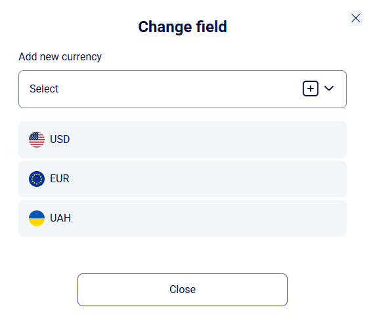Click the USD text label
Screen dimensions: 371x318
point(60,139)
